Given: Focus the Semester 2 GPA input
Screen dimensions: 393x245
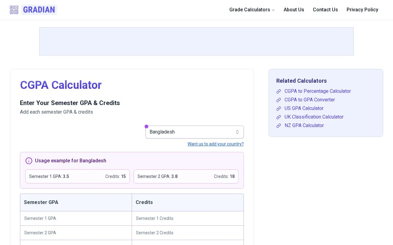Looking at the screenshot, I should pos(76,233).
